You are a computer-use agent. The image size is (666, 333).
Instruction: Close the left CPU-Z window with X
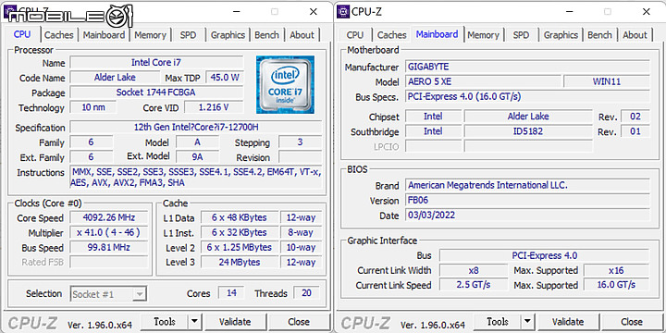(x=314, y=12)
